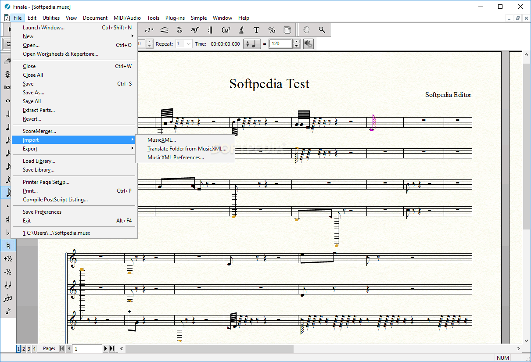Select the Tuplet tool in the top toolbar
The image size is (531, 362).
click(x=150, y=30)
